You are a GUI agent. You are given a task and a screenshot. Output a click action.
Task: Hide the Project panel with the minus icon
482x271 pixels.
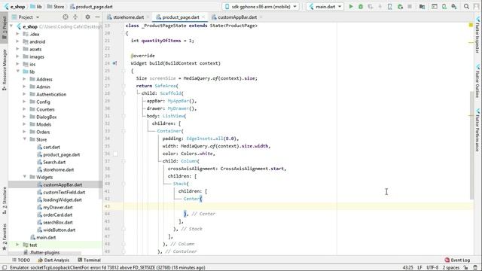pos(97,17)
